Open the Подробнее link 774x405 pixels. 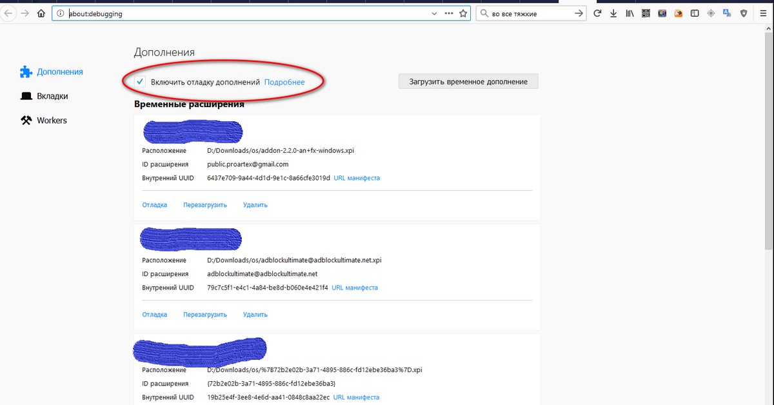point(284,82)
